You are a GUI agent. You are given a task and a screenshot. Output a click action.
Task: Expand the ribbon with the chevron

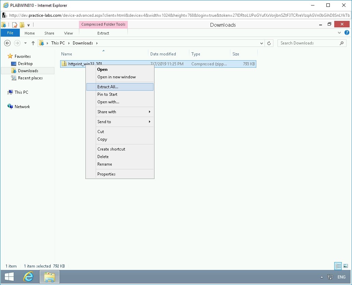[x=339, y=33]
